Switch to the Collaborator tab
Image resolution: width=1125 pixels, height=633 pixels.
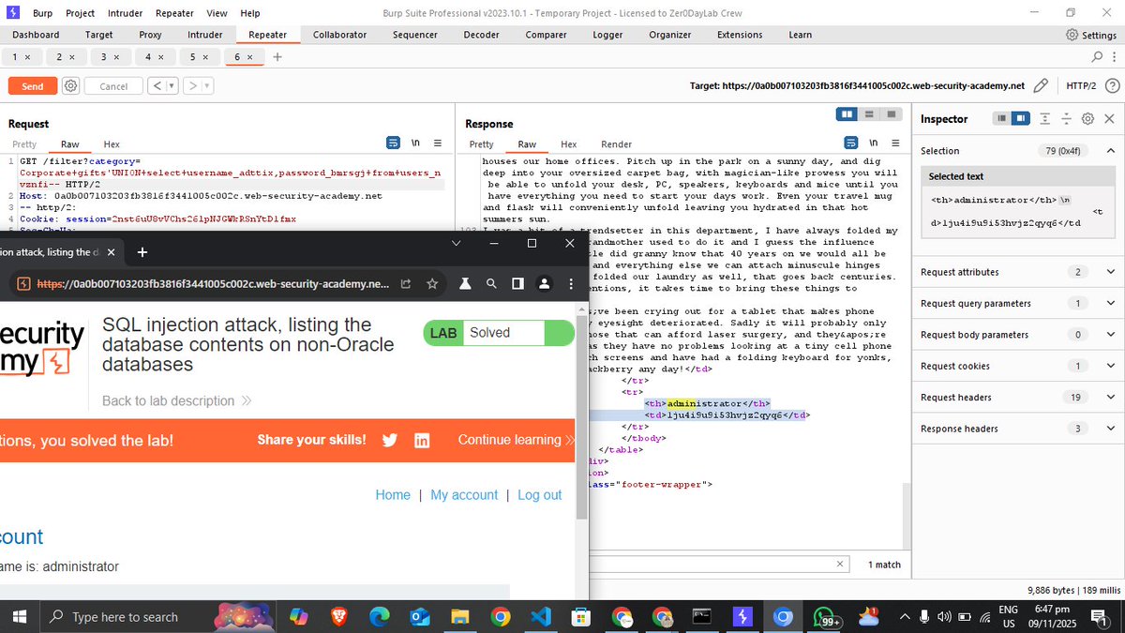coord(339,35)
